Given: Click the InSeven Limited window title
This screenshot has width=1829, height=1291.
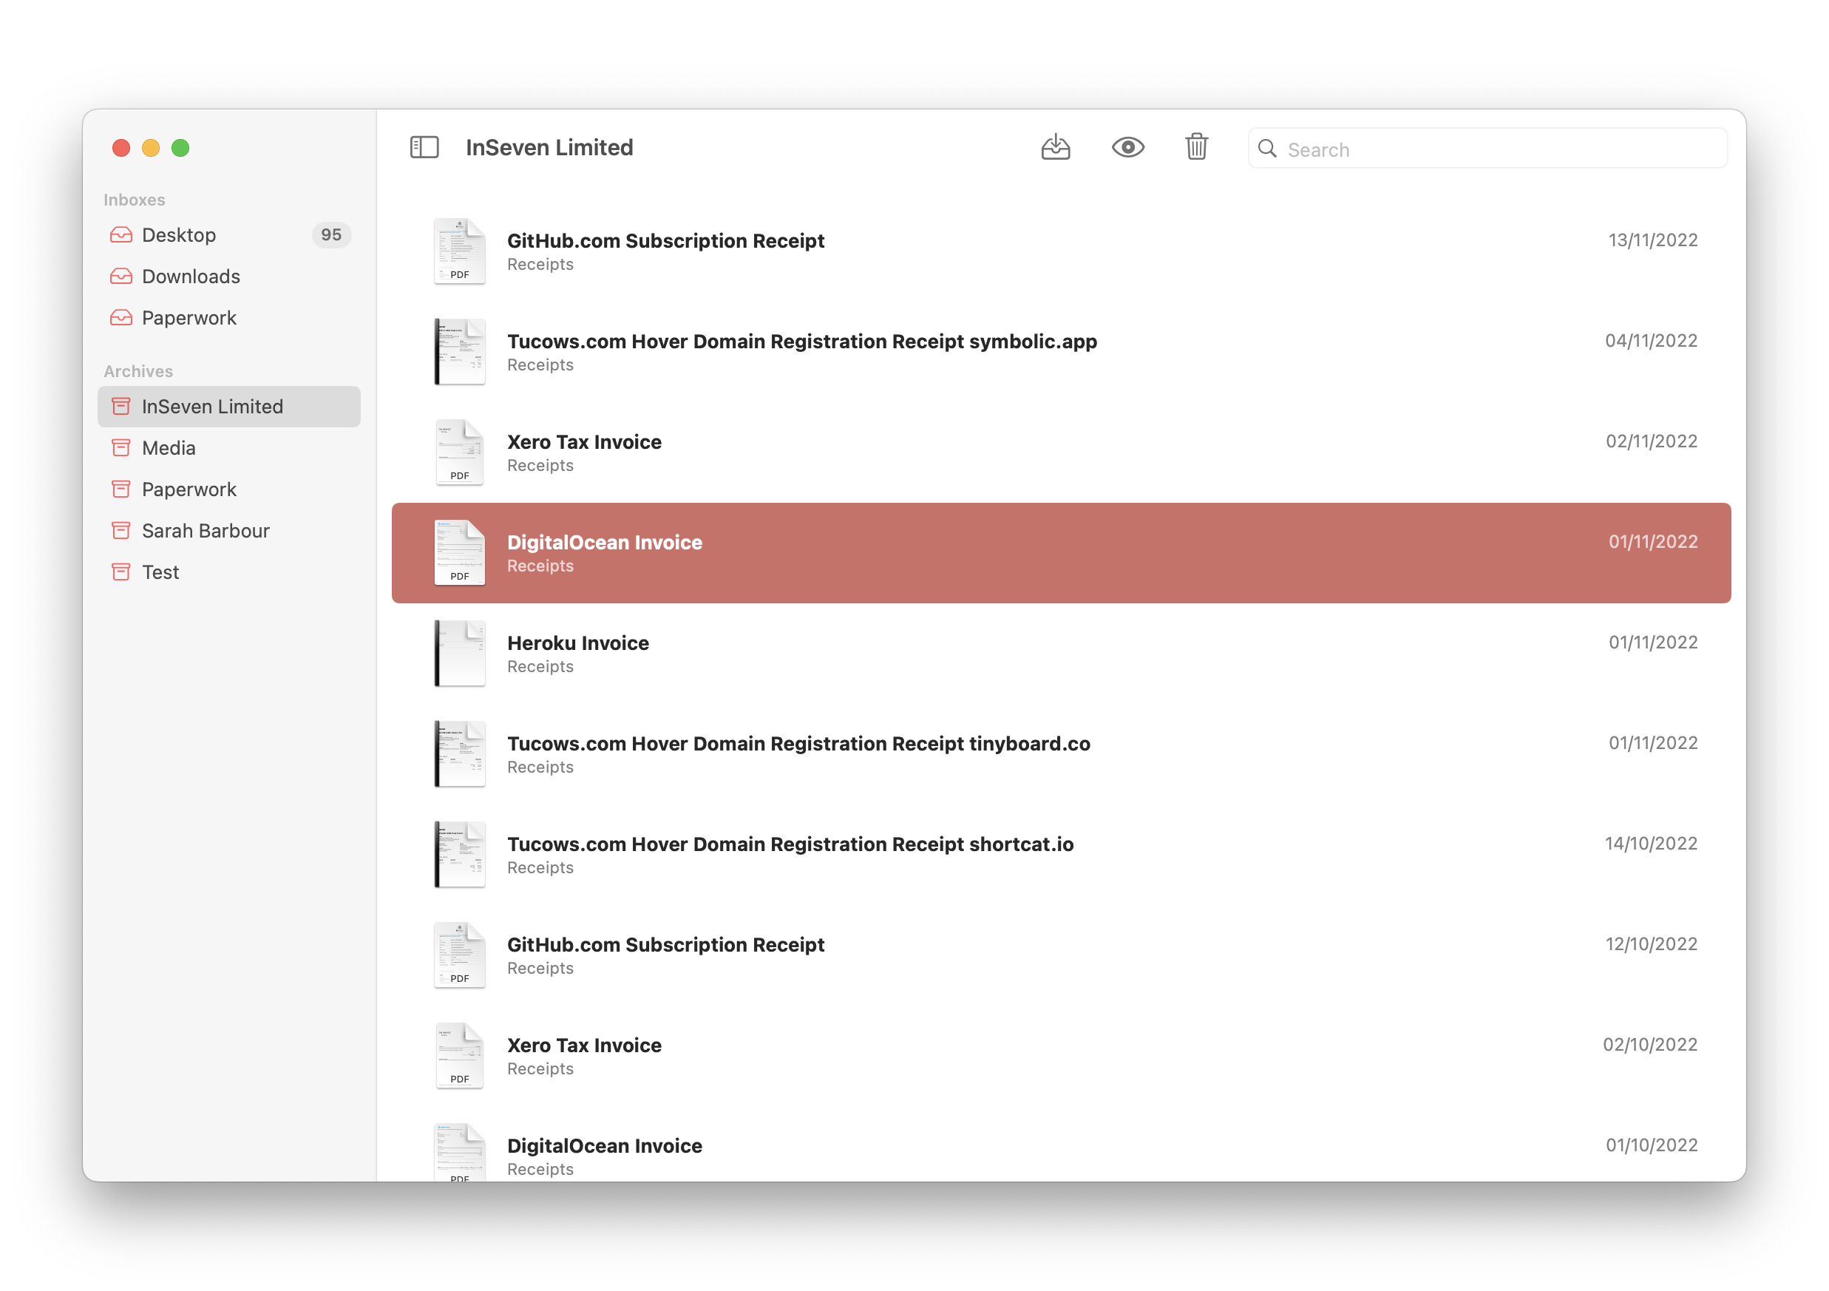Looking at the screenshot, I should 549,147.
